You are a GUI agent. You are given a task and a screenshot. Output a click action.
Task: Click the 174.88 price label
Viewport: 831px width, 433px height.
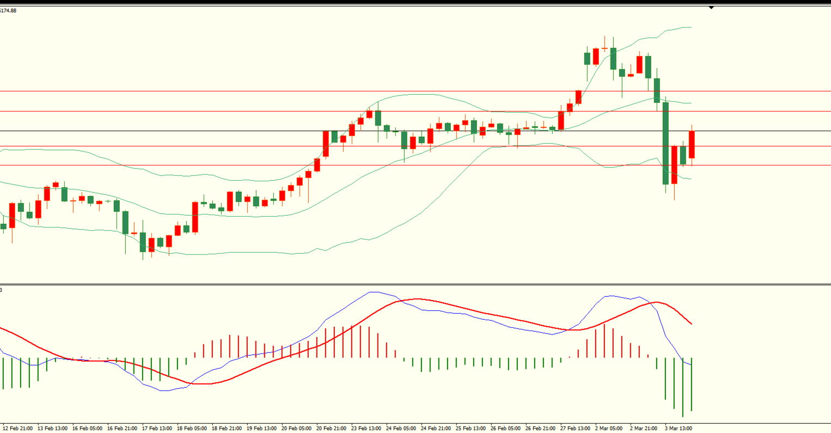tap(9, 10)
